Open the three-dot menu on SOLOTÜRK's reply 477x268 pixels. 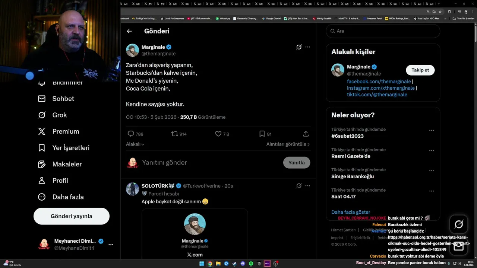point(307,186)
